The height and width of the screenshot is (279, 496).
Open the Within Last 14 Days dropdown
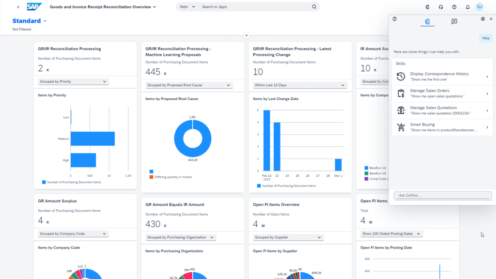pos(300,85)
